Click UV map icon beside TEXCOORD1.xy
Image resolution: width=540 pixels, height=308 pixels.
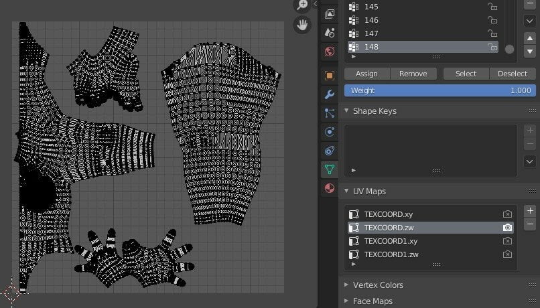pos(354,241)
